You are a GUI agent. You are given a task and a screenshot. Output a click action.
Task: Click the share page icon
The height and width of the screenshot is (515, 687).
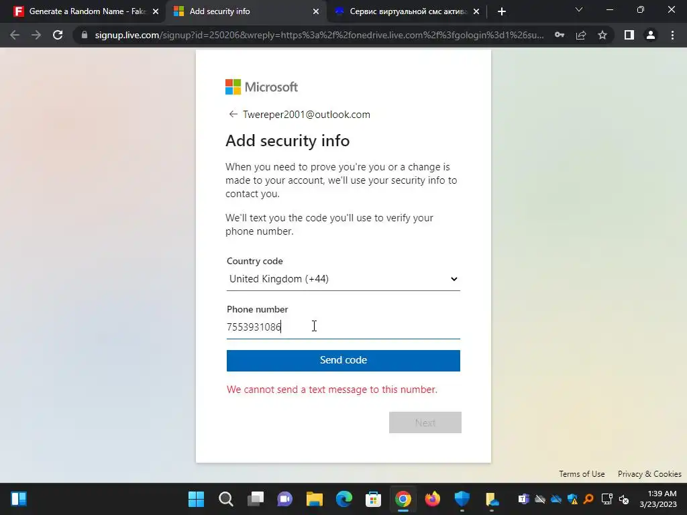coord(581,35)
